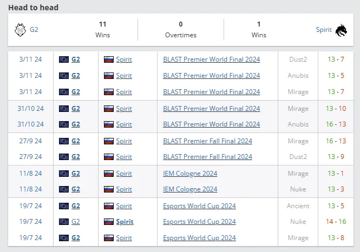This screenshot has width=360, height=252.
Task: Click the 0 Overtimes stat
Action: click(x=181, y=30)
